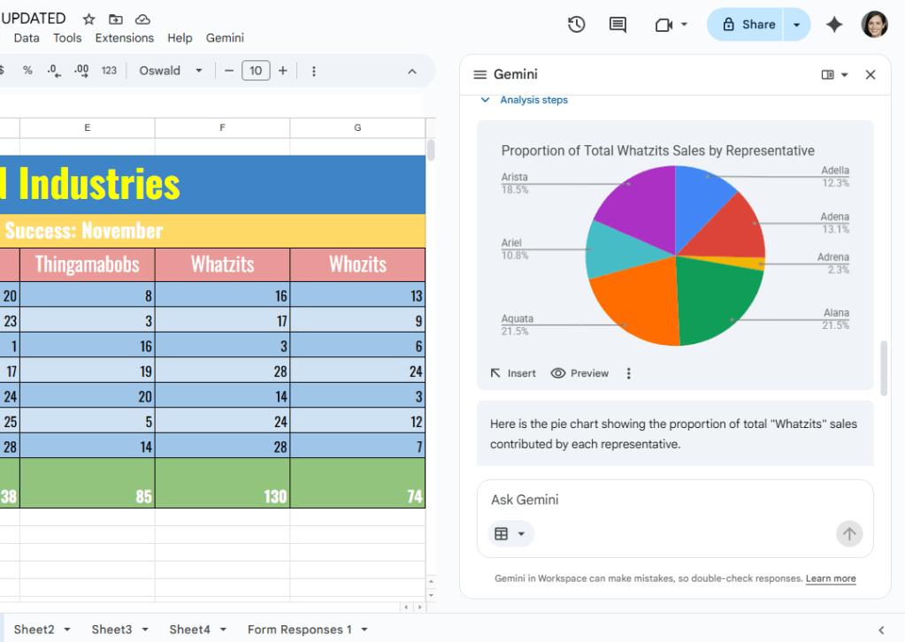905x642 pixels.
Task: Click the Gemini sparkle icon
Action: 833,24
